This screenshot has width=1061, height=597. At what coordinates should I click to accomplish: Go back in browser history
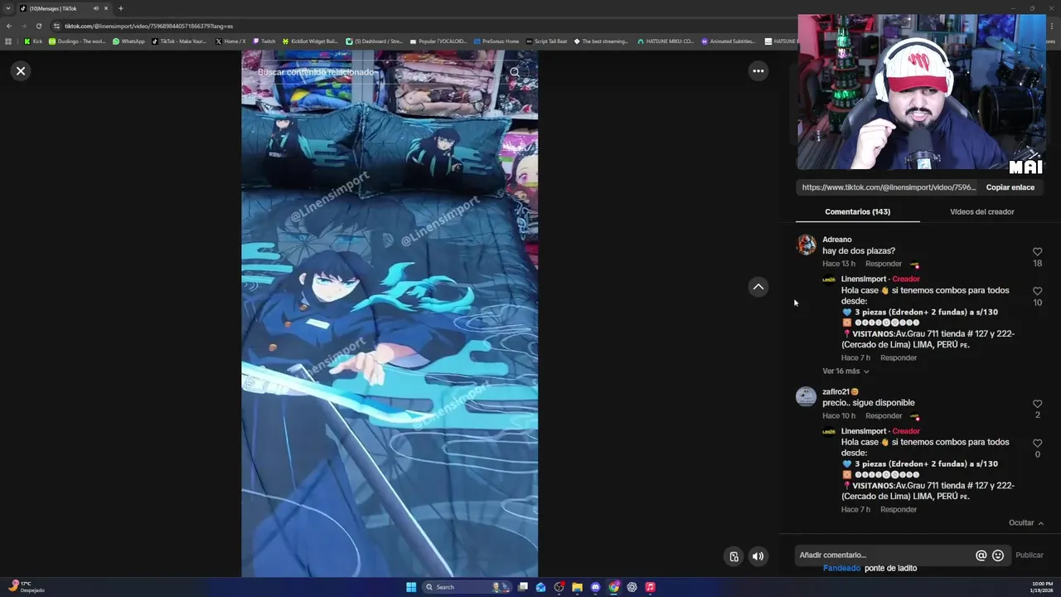coord(9,26)
